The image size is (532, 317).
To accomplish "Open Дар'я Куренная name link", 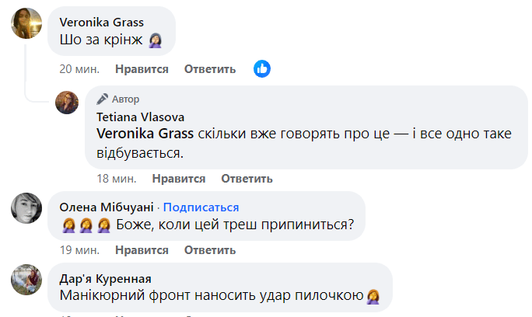I will coord(105,279).
